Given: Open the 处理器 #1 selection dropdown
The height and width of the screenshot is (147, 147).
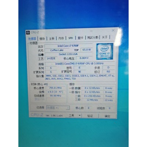Looking at the screenshot, I should (x=58, y=108).
